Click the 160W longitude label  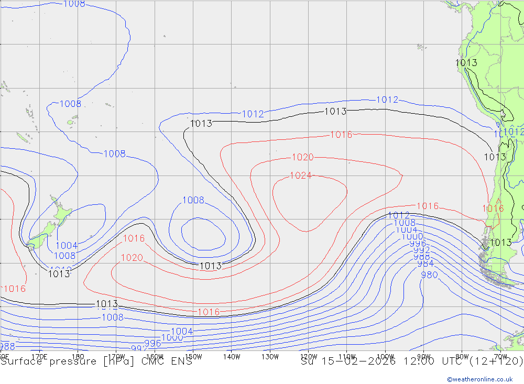coord(155,357)
